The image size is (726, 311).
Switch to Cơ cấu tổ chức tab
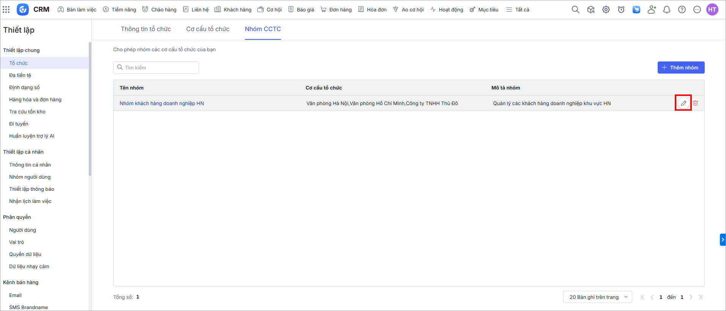[208, 29]
